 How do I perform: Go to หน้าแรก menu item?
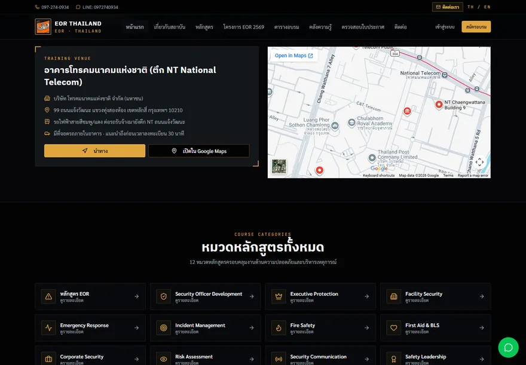[135, 27]
